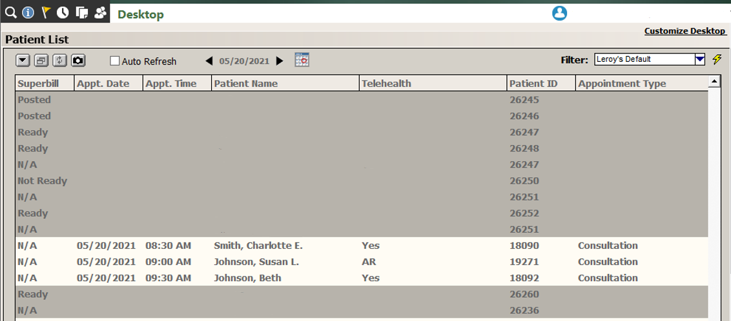Sort by Appointment Type column header
This screenshot has width=731, height=321.
641,84
